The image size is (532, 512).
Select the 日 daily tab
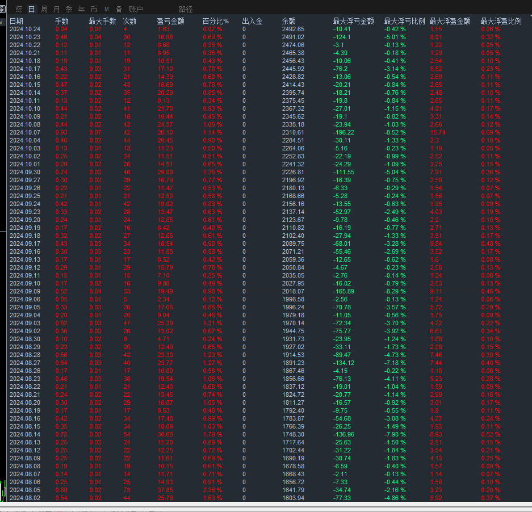(x=31, y=9)
